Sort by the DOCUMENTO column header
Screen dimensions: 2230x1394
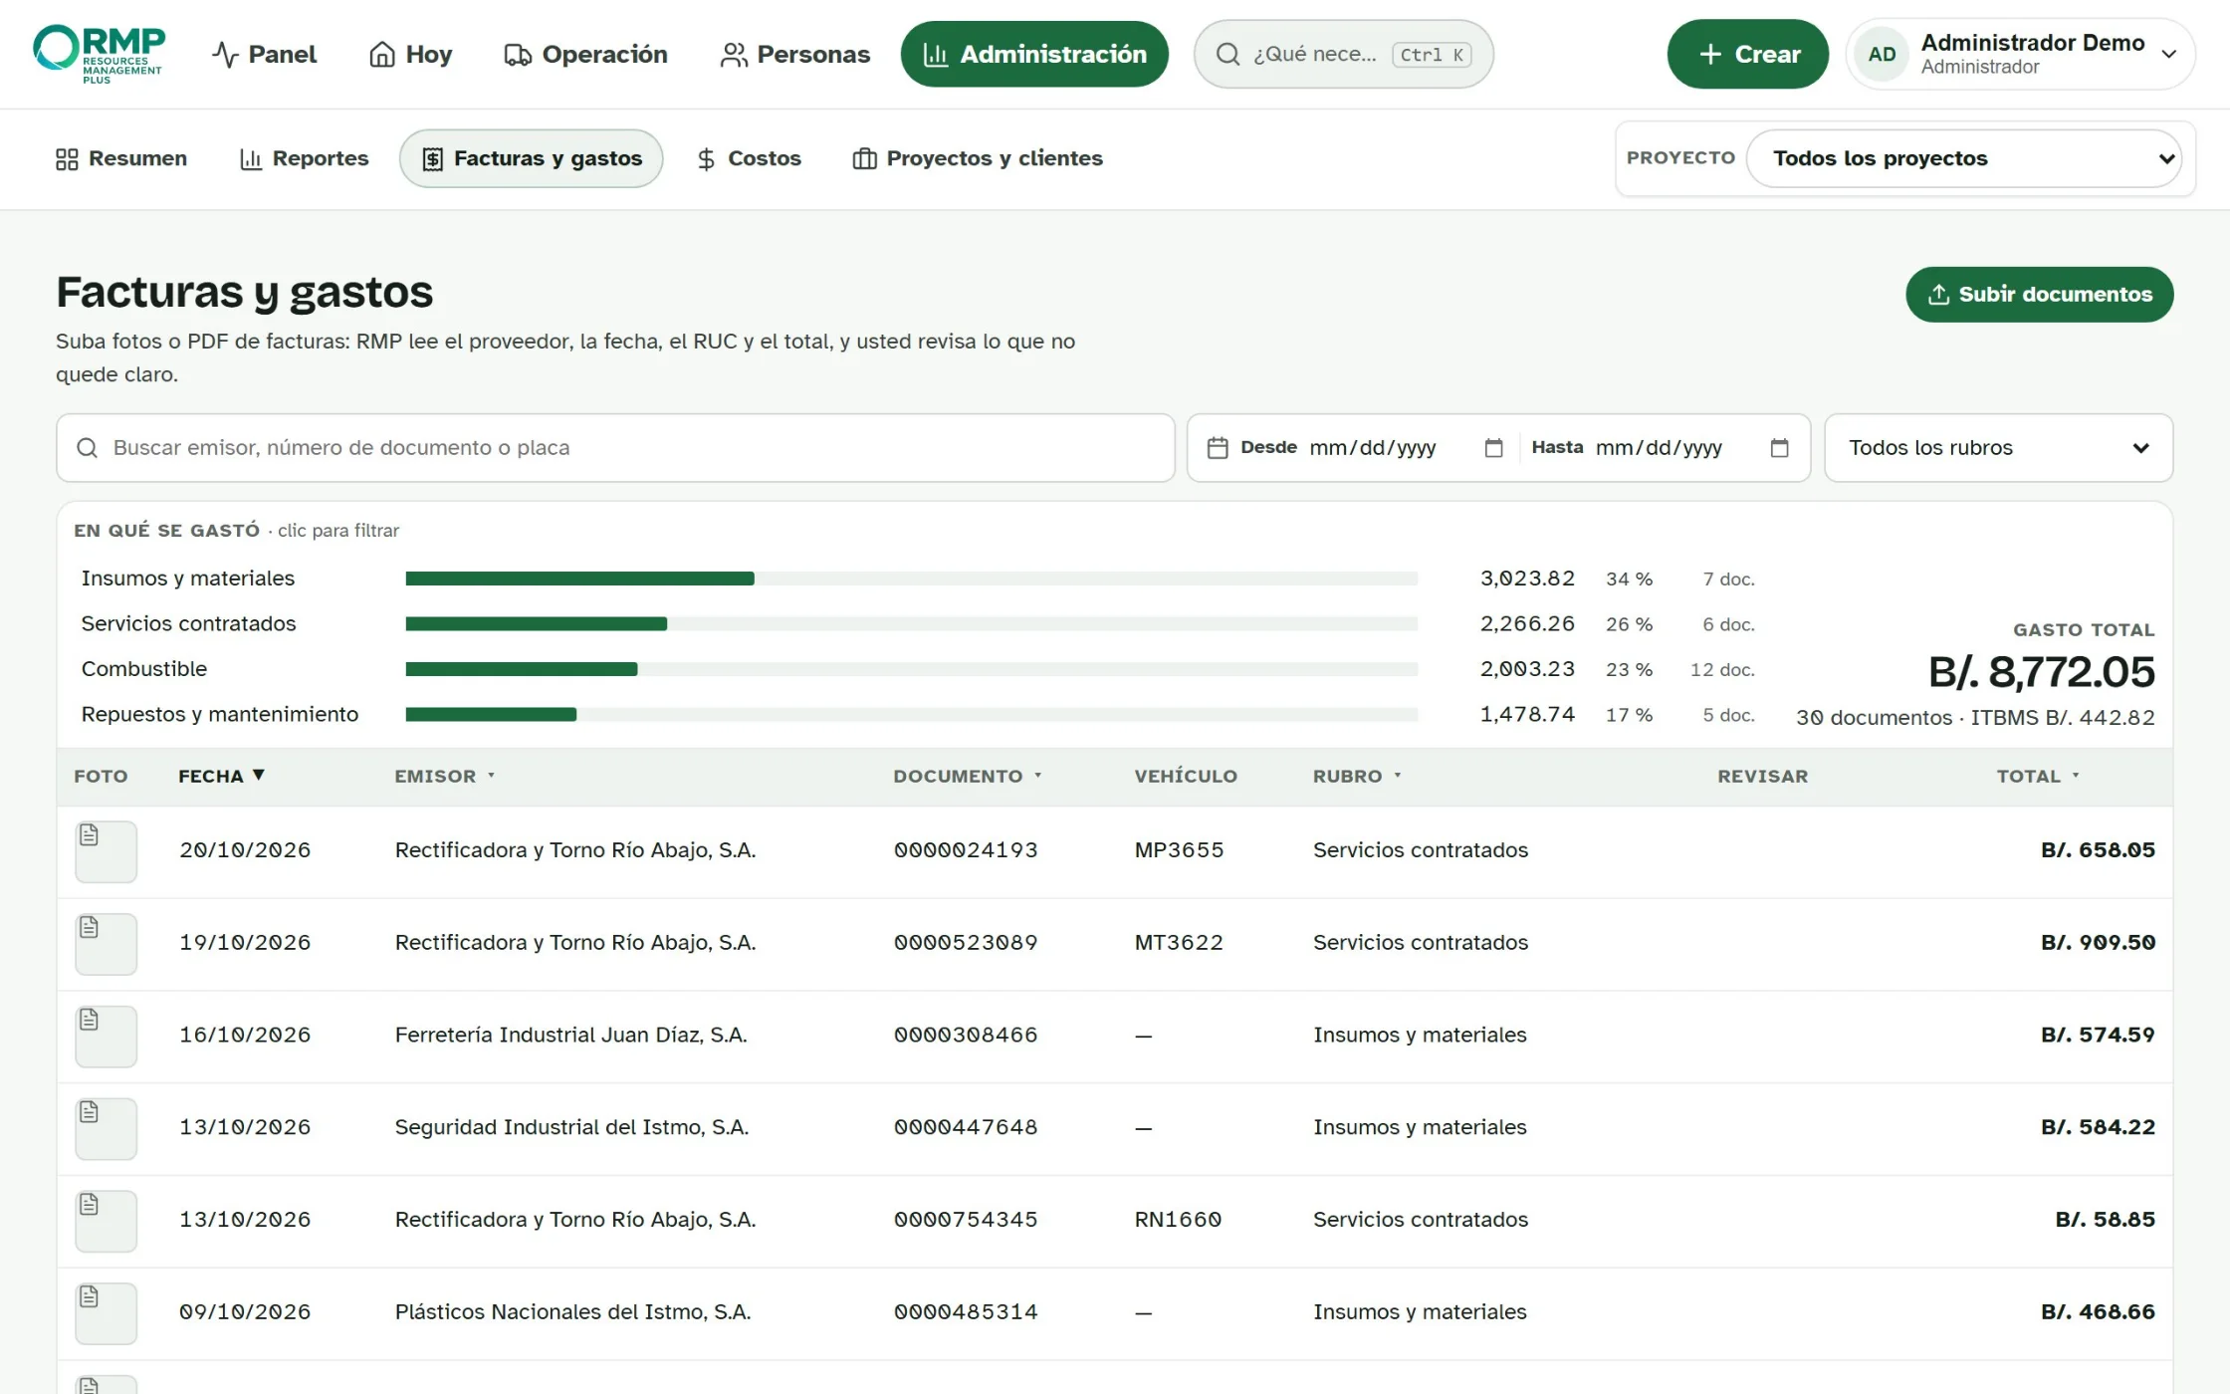967,776
